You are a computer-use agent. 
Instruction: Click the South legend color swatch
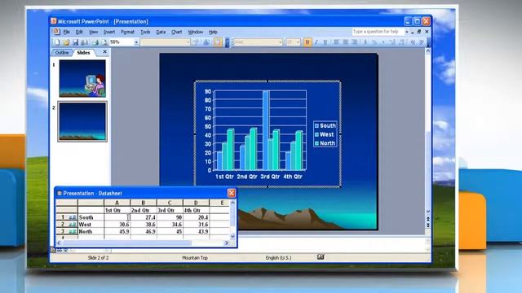pyautogui.click(x=317, y=125)
